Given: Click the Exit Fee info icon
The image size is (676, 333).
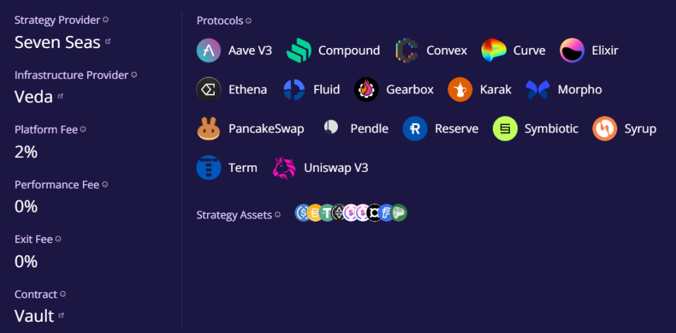Looking at the screenshot, I should pyautogui.click(x=58, y=239).
